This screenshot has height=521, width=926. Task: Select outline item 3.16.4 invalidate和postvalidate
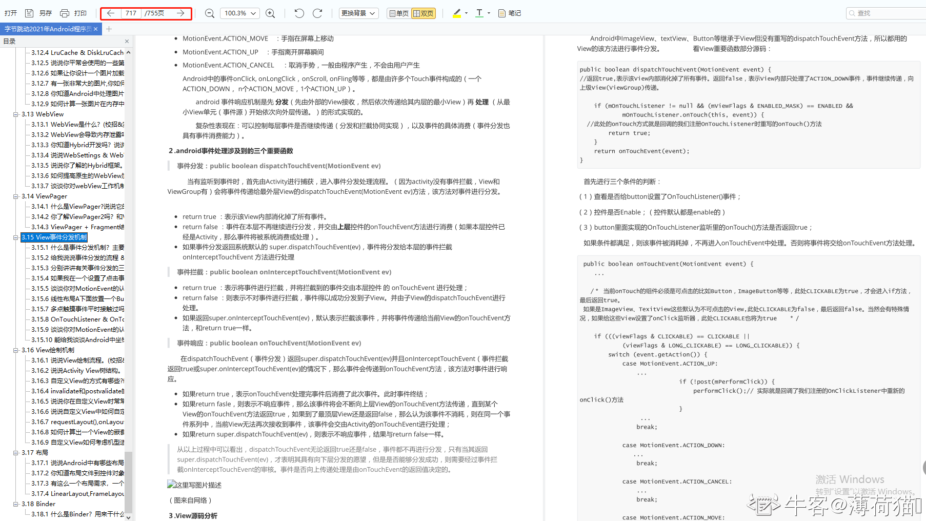click(x=77, y=391)
